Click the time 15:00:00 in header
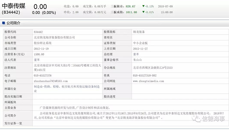The image size is (229, 130). [x=167, y=12]
